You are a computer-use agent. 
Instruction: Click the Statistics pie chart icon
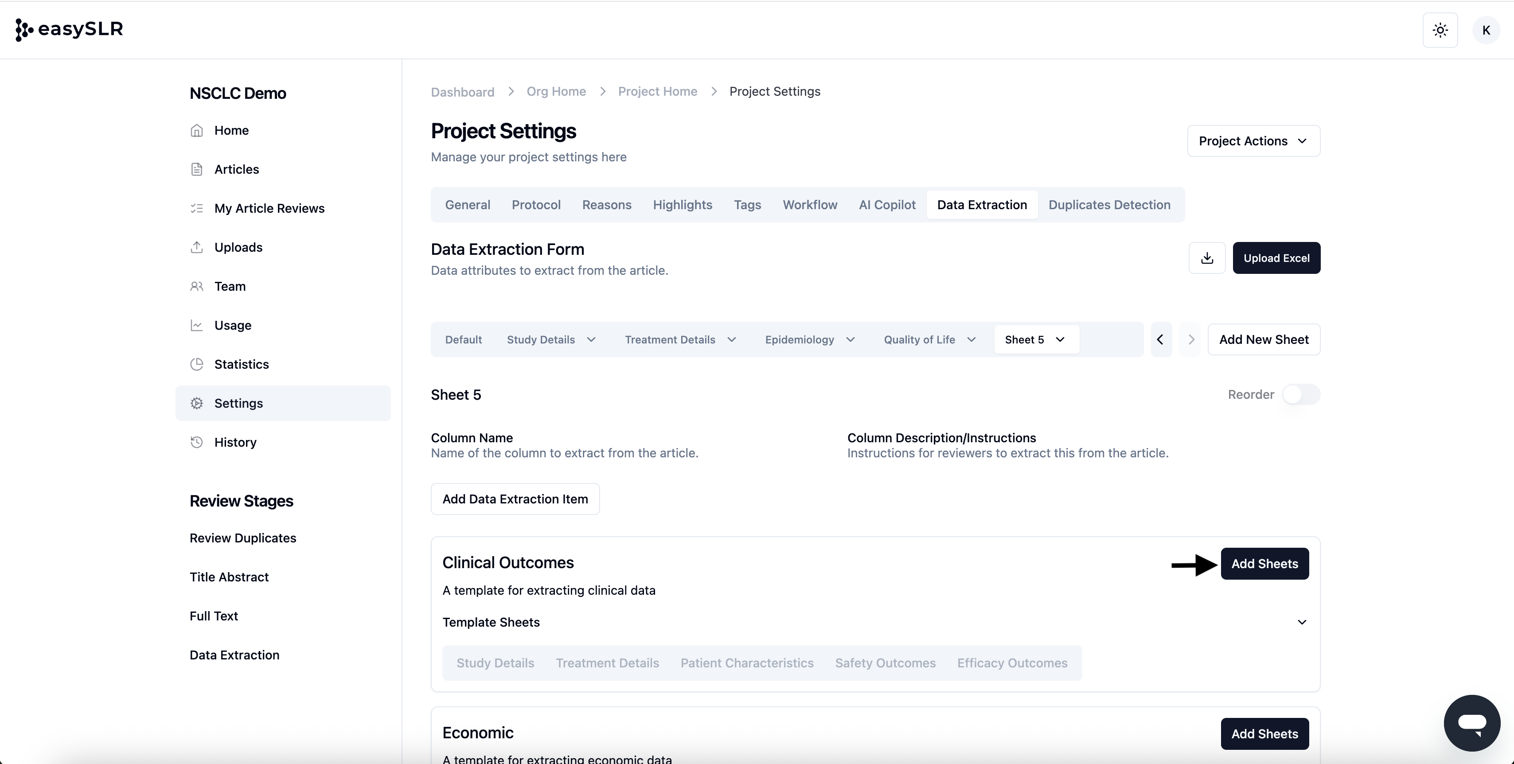tap(197, 364)
